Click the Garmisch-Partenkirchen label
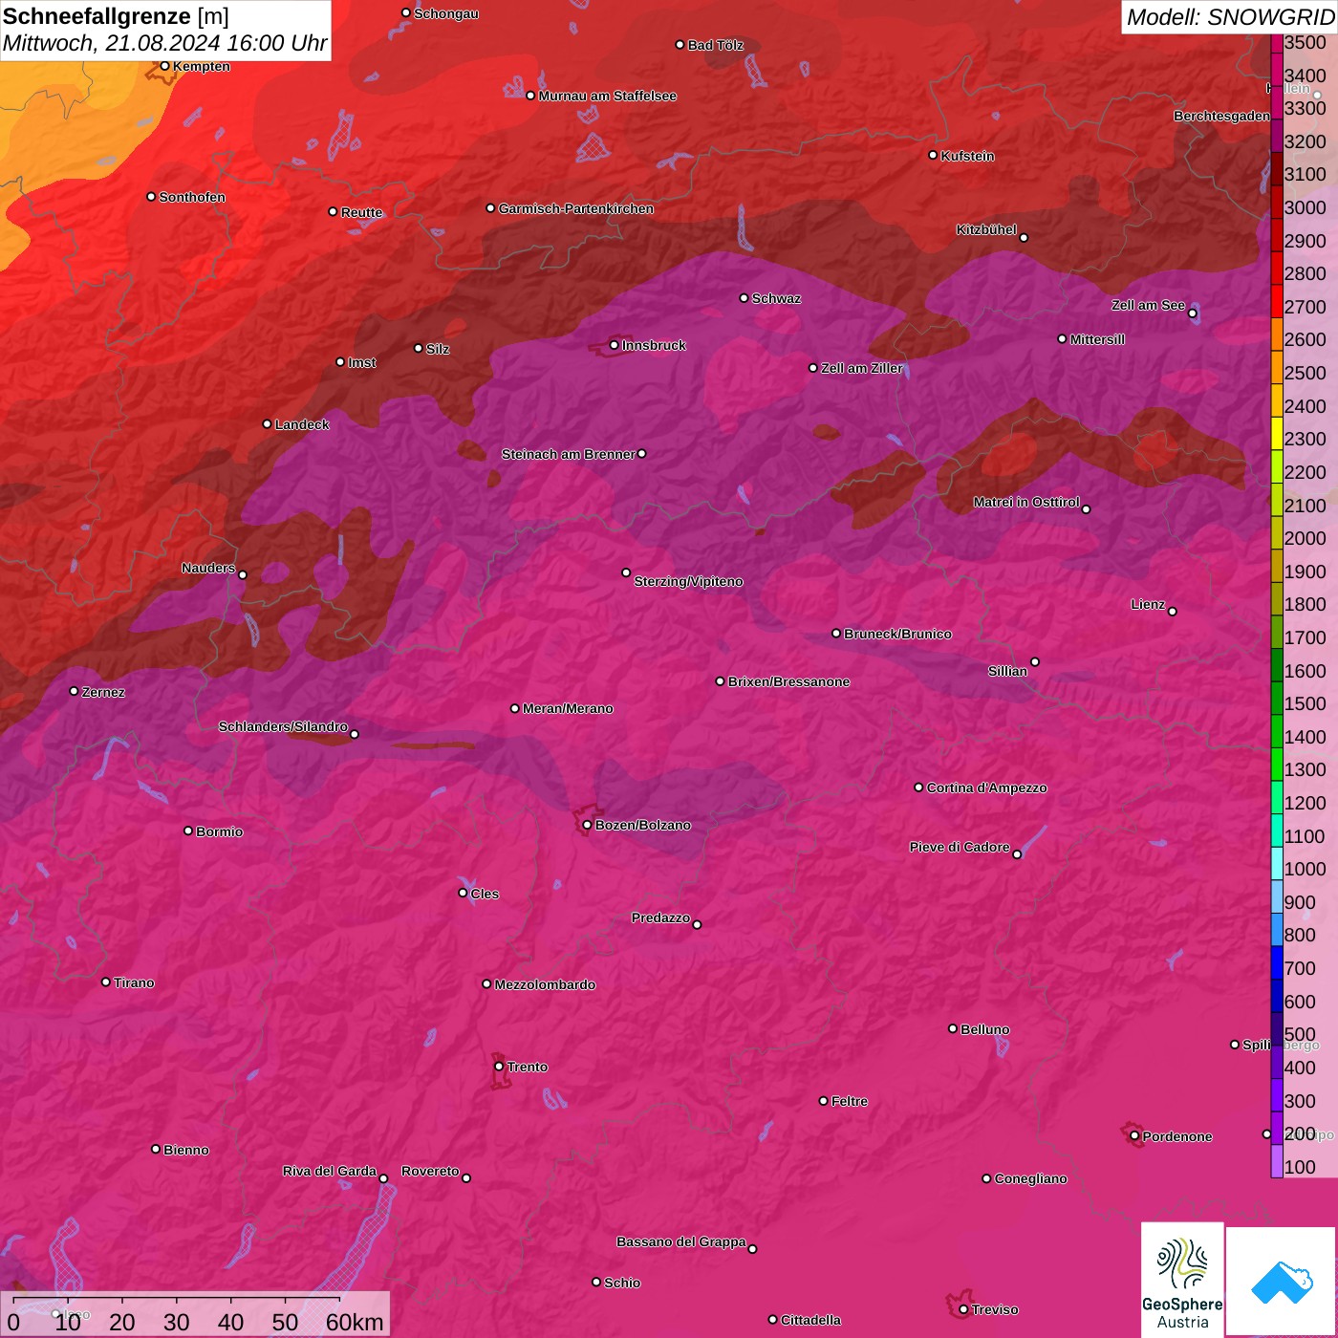This screenshot has width=1338, height=1338. coord(576,208)
